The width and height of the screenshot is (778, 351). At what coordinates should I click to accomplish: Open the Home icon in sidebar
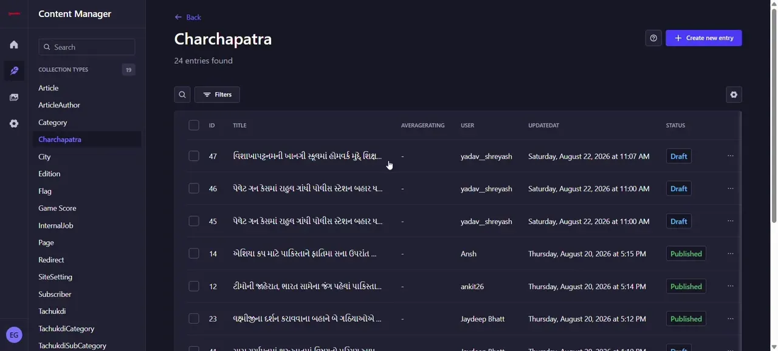coord(14,44)
